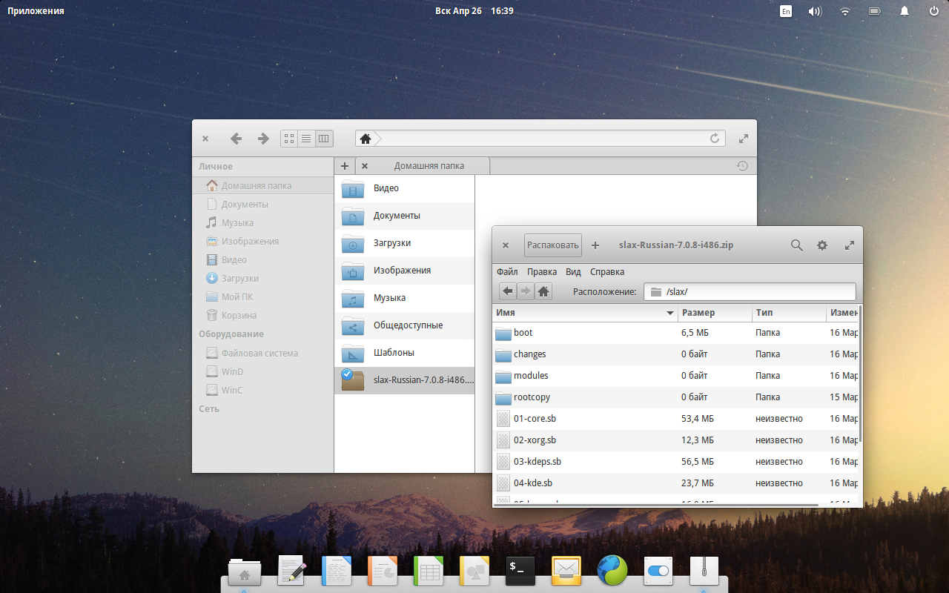
Task: Click the Расположение path field
Action: pos(756,291)
